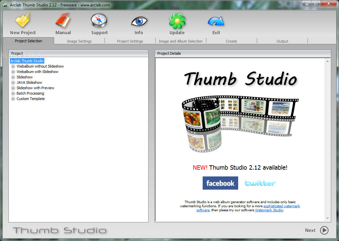Image resolution: width=339 pixels, height=241 pixels.
Task: Open the twitter logo link
Action: 260,183
